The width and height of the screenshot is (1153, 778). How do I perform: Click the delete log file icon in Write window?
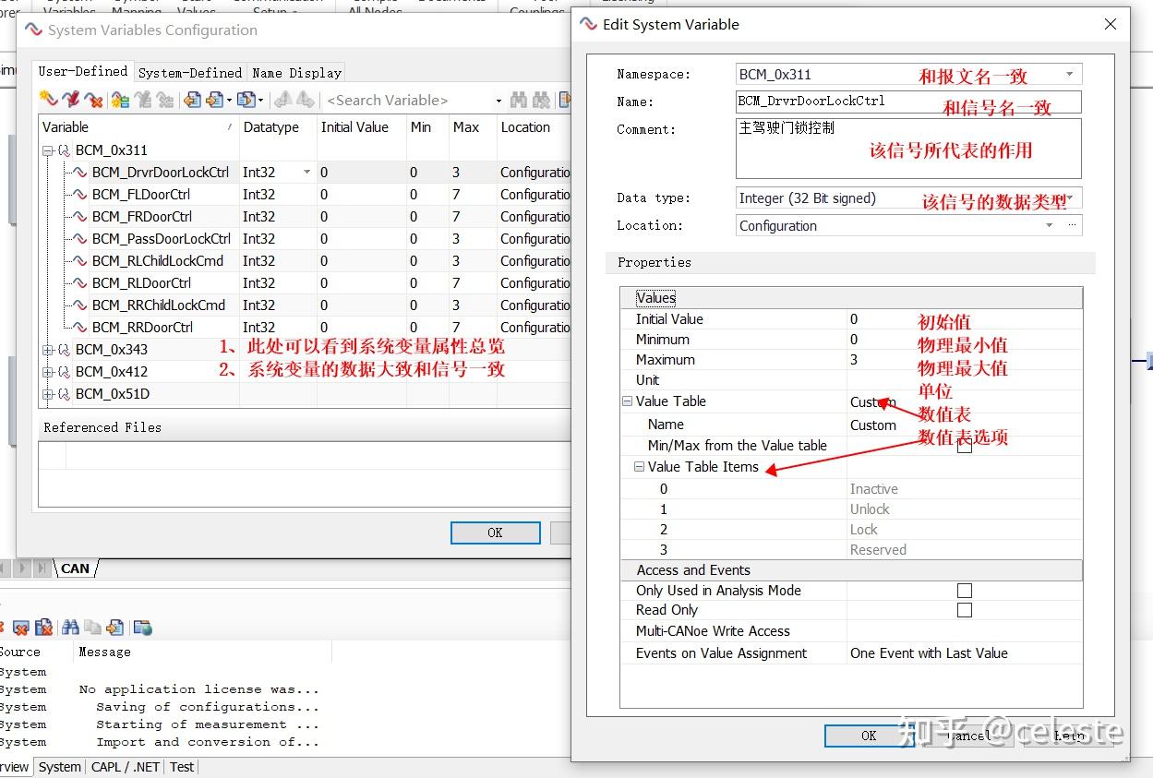click(43, 628)
